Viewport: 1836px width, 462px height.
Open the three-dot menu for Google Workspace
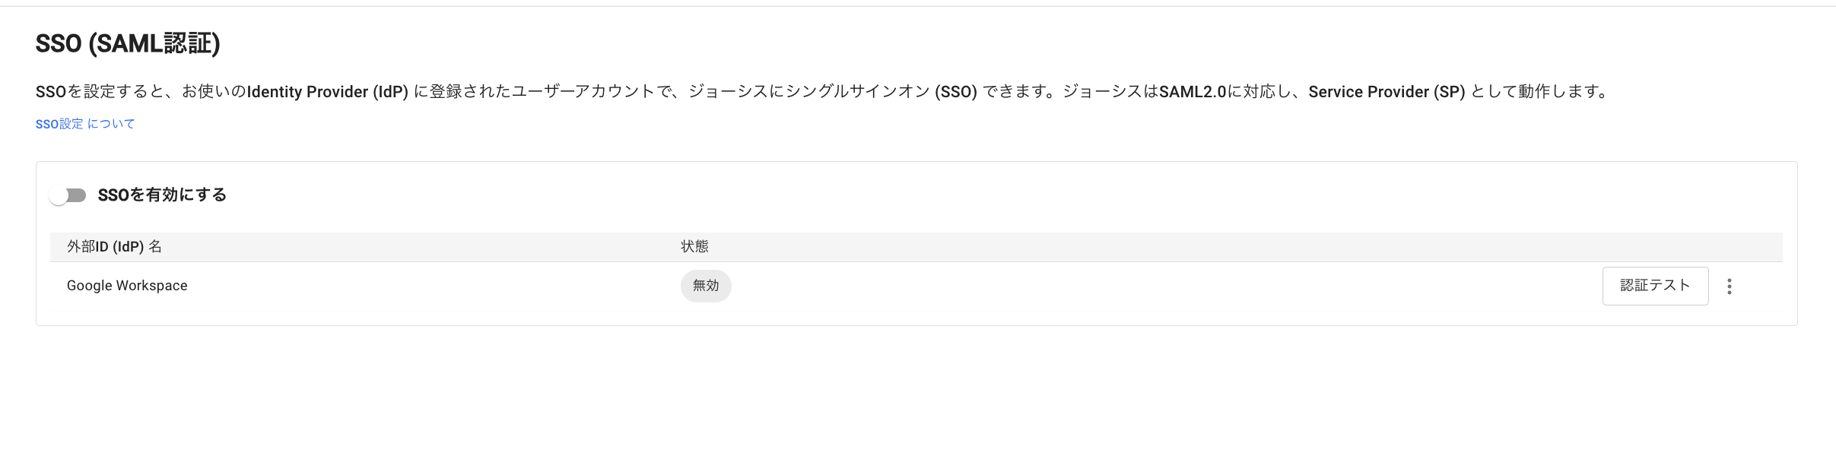coord(1729,286)
